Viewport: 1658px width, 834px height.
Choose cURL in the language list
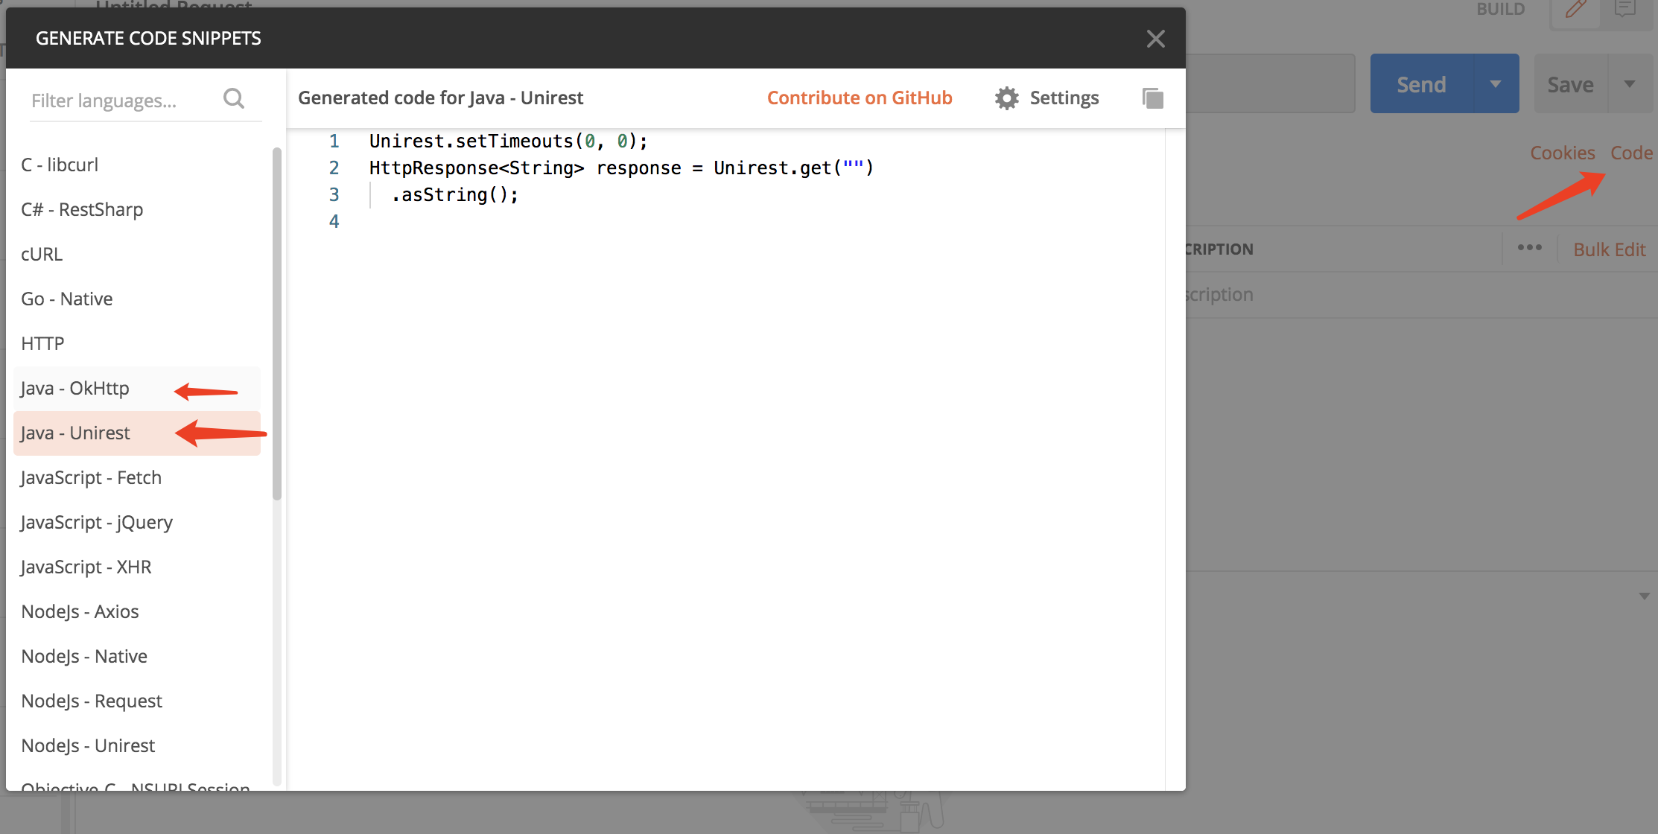coord(42,254)
